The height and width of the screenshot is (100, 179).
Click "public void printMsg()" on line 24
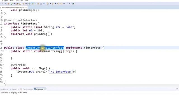pyautogui.click(x=29, y=68)
